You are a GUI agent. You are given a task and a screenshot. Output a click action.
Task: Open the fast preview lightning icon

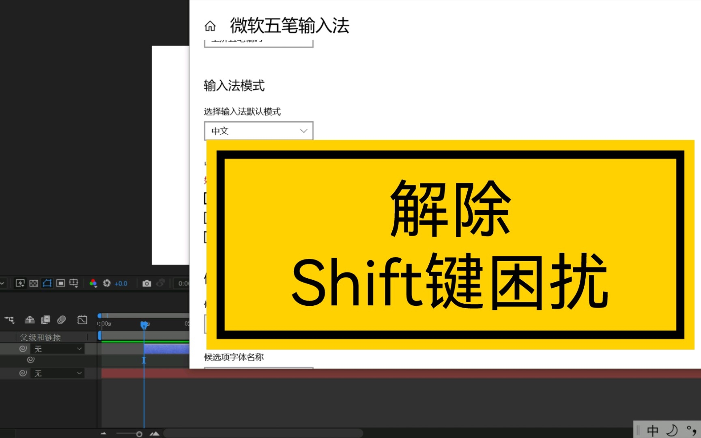pos(20,283)
